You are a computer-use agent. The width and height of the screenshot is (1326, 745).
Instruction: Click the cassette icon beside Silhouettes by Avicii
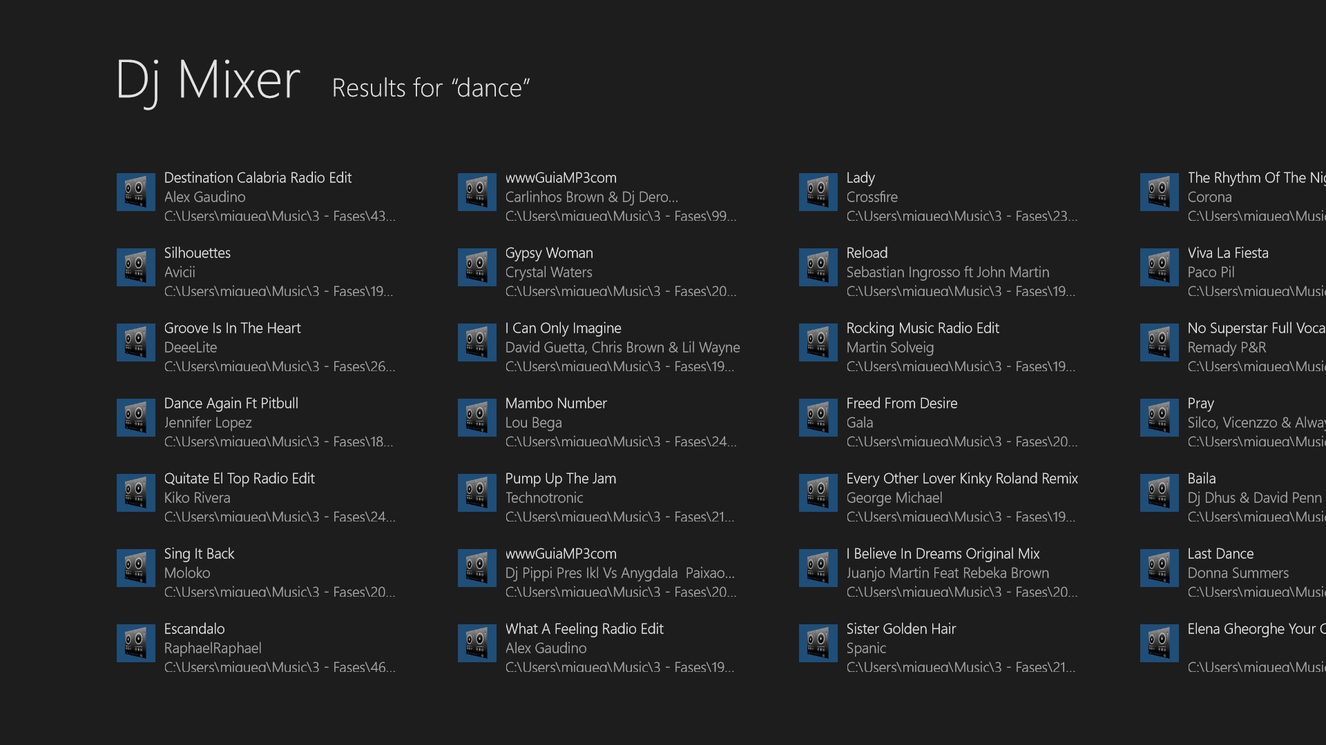[x=135, y=267]
